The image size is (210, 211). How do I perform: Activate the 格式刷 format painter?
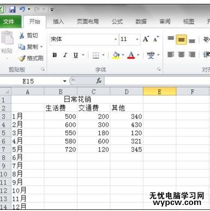point(31,58)
